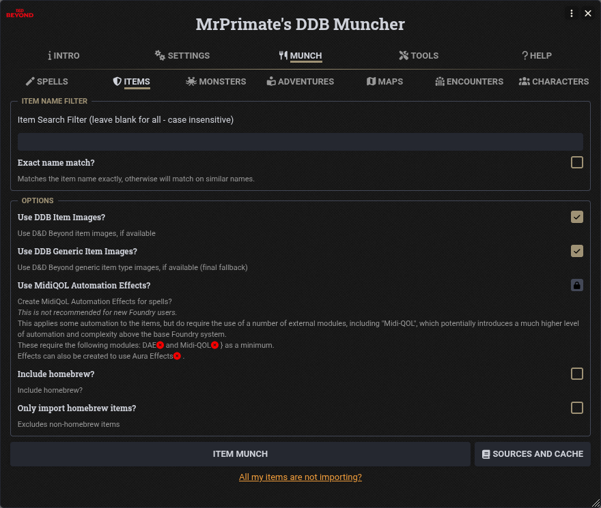Select the Munch tab
This screenshot has width=601, height=508.
pos(300,55)
